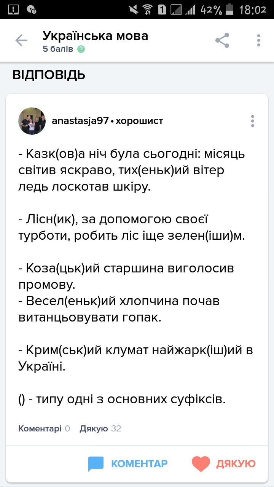Viewport: 274px width, 487px height.
Task: Tap the 18:02 clock
Action: pyautogui.click(x=253, y=10)
